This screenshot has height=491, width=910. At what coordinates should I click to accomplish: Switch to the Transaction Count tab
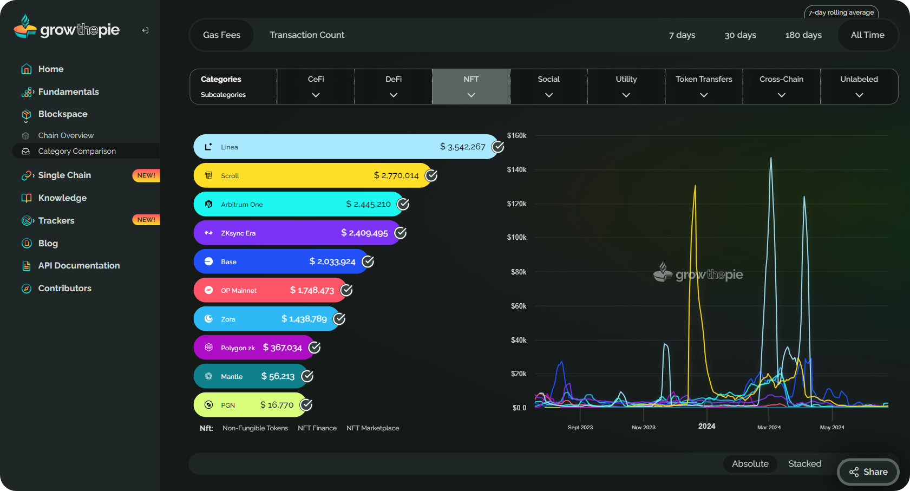pos(307,35)
